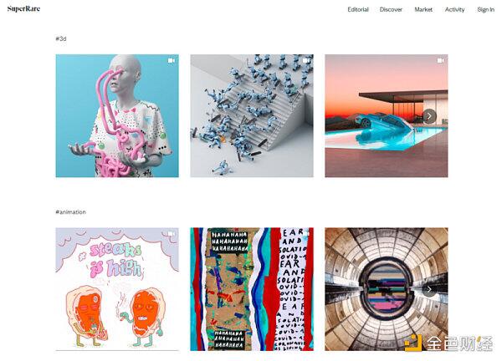The image size is (502, 361).
Task: Click video icon on steaks is high artwork
Action: (x=172, y=234)
